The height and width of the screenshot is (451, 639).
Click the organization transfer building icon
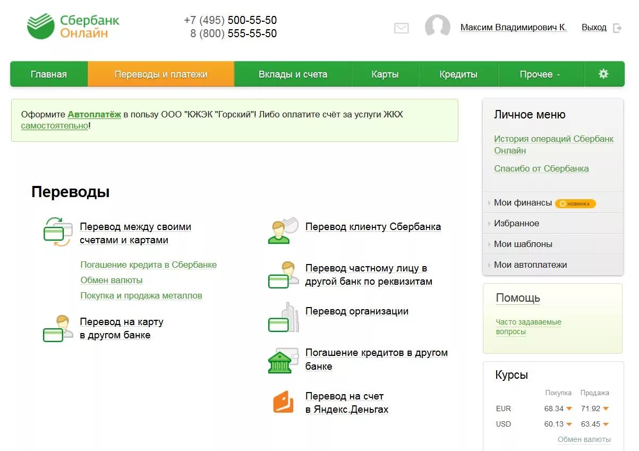pos(283,317)
